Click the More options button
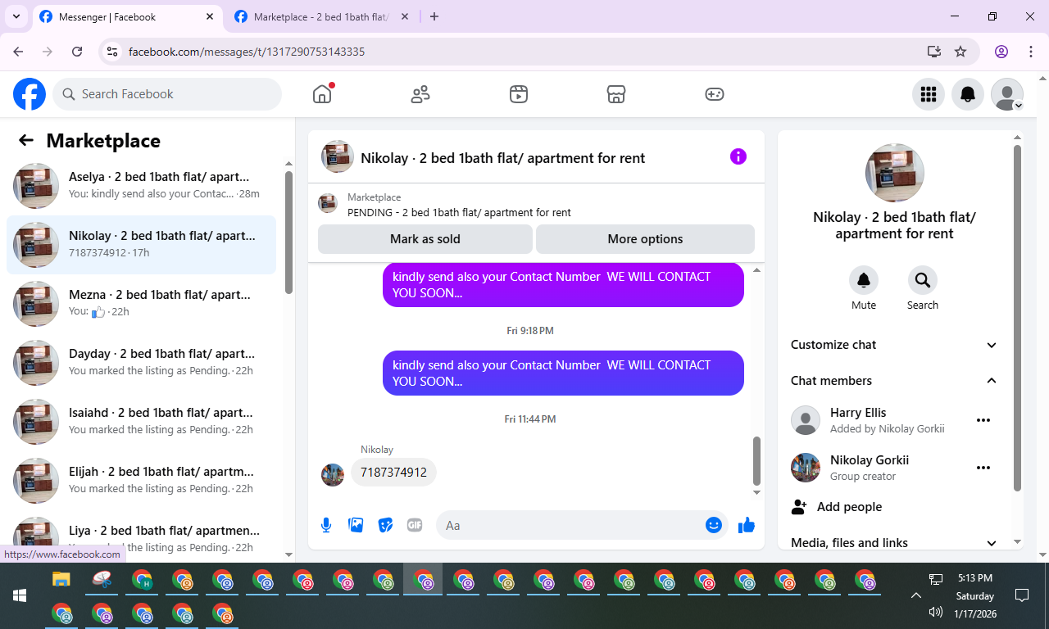The height and width of the screenshot is (629, 1049). 645,239
